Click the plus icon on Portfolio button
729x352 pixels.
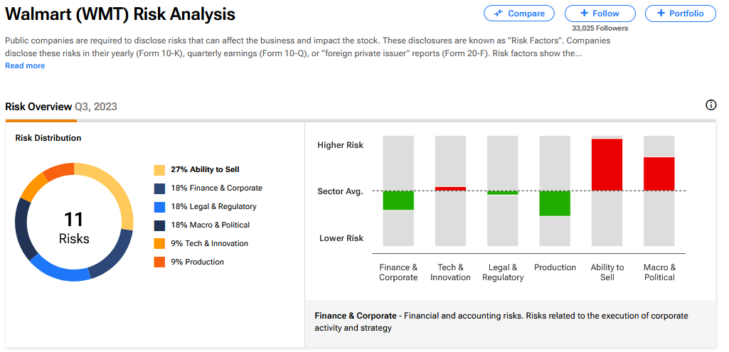[661, 14]
